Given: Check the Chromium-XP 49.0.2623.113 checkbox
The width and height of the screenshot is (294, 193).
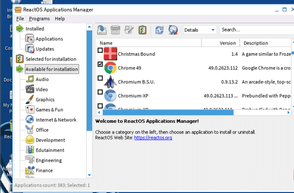Looking at the screenshot, I should pyautogui.click(x=100, y=92).
